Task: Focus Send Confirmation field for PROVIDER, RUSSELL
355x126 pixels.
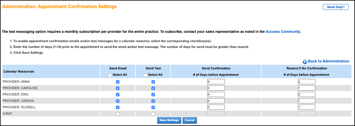Action: click(x=216, y=107)
